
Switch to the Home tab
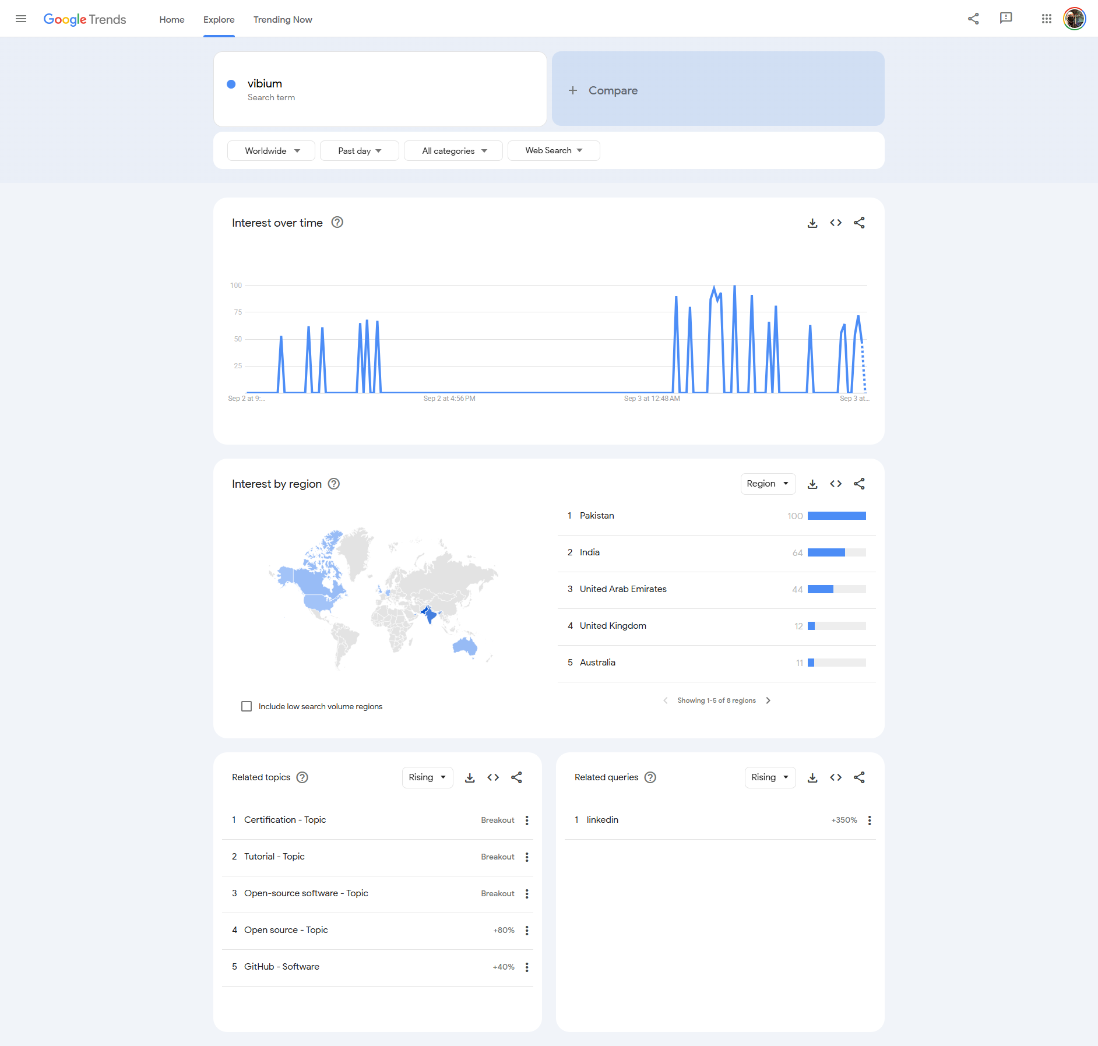(172, 20)
